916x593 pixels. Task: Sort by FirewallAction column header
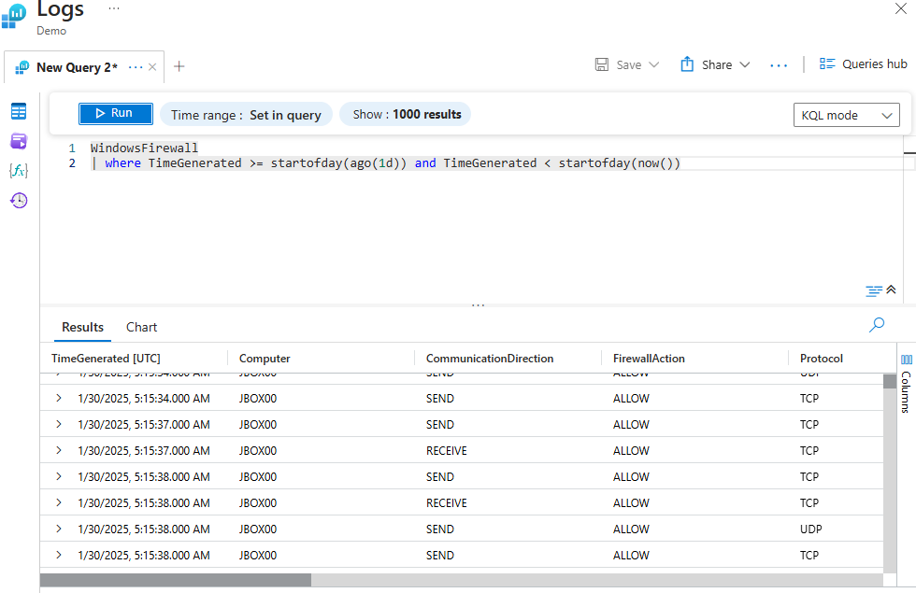click(649, 359)
